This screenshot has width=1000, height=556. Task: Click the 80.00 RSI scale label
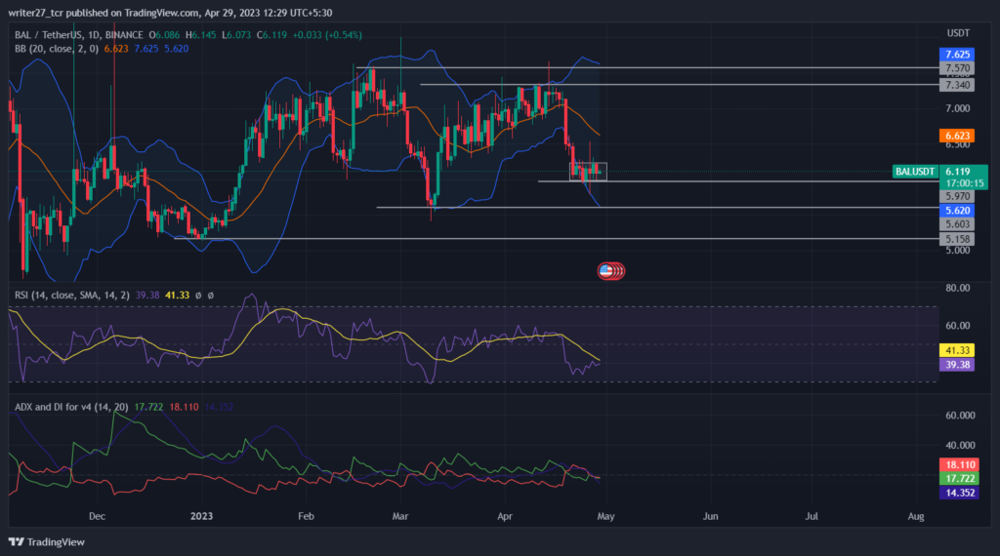pos(957,289)
